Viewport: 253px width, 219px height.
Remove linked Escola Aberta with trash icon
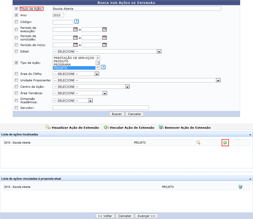pos(240,187)
